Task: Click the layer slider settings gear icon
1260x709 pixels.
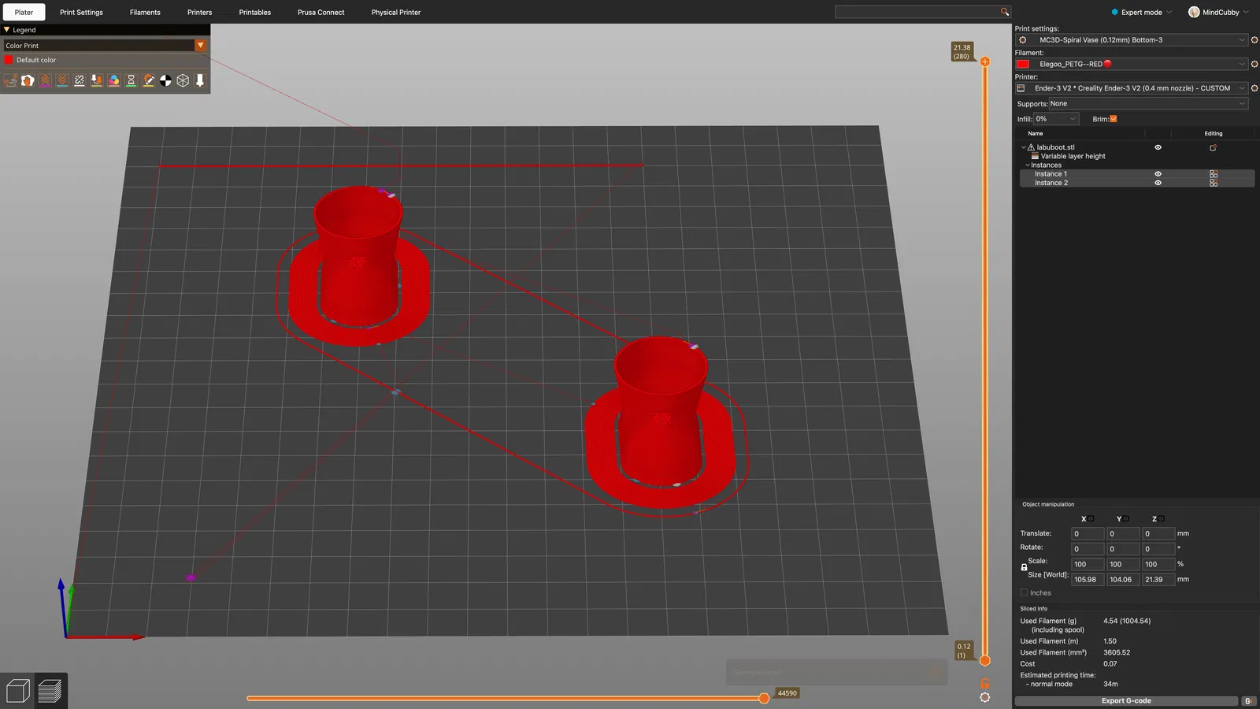Action: pos(985,697)
